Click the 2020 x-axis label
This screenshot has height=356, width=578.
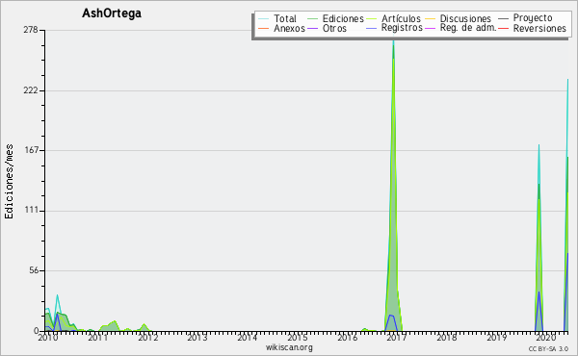(x=546, y=338)
